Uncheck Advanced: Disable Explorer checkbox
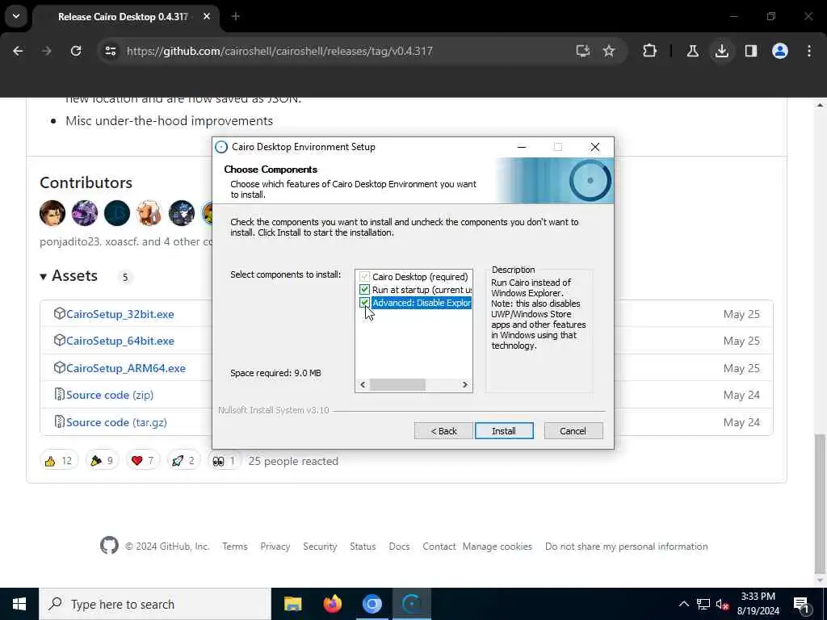827x620 pixels. (364, 303)
